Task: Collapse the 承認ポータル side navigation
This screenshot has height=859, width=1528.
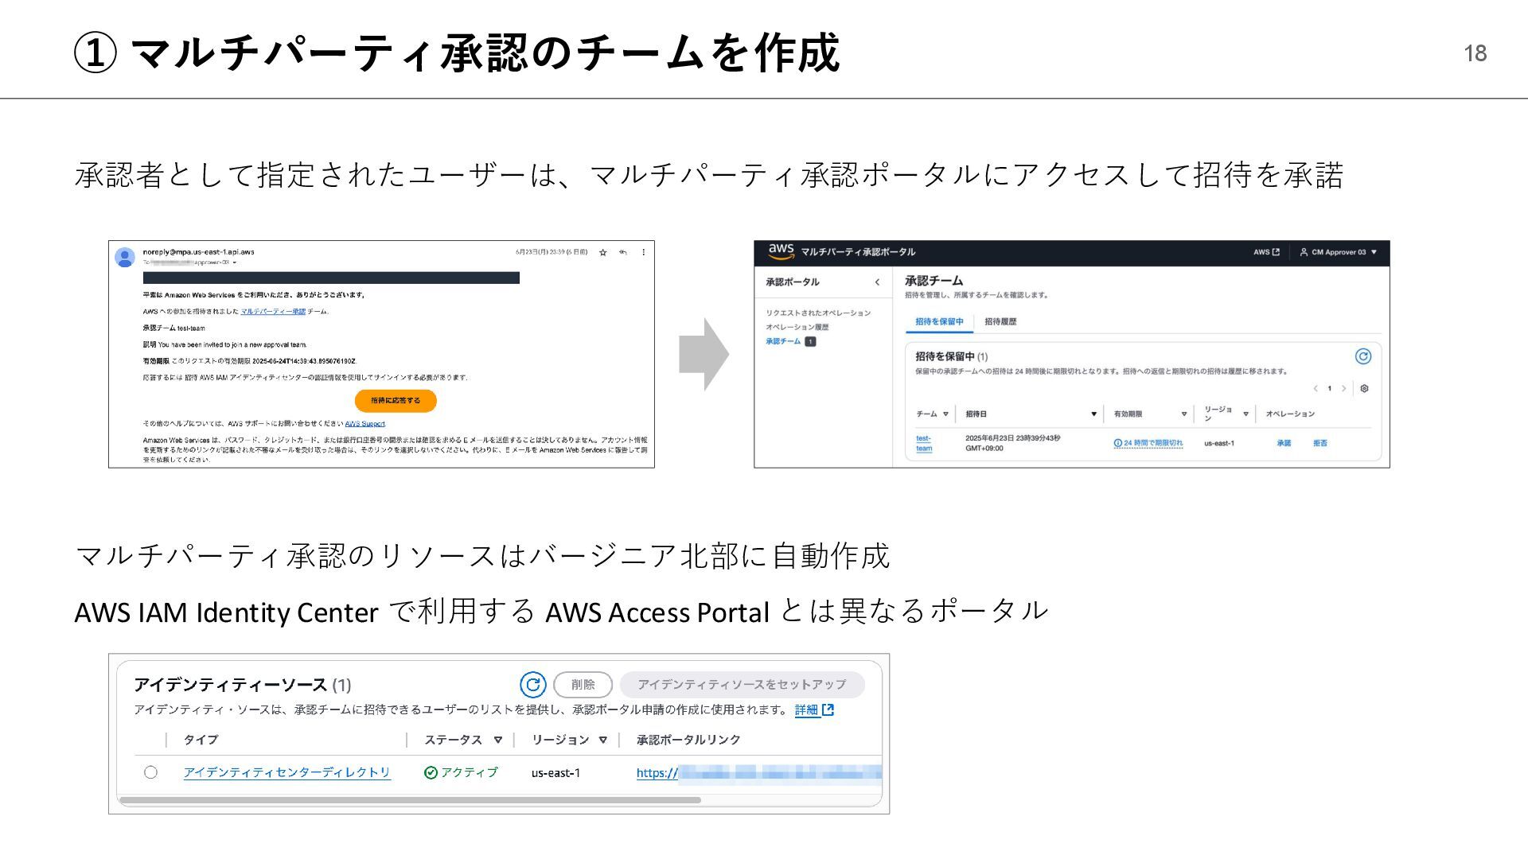Action: point(877,282)
